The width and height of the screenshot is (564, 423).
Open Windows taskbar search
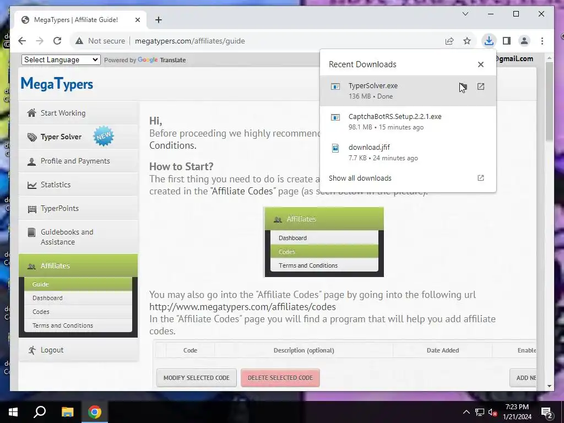(40, 412)
